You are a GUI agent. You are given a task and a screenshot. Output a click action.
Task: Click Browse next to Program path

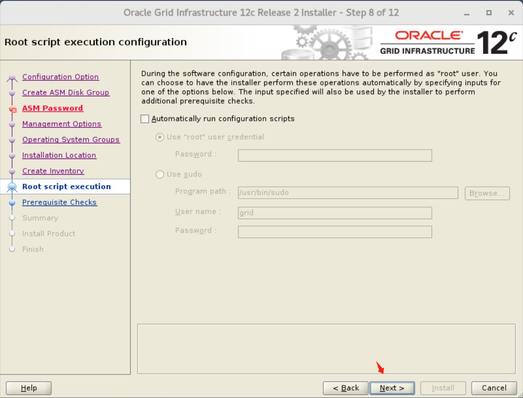click(x=487, y=193)
